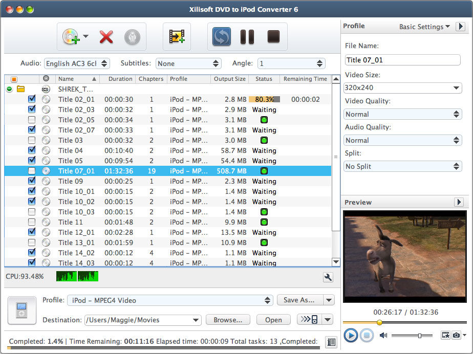The image size is (473, 354).
Task: Click the greyed info icon in toolbar
Action: pos(132,37)
